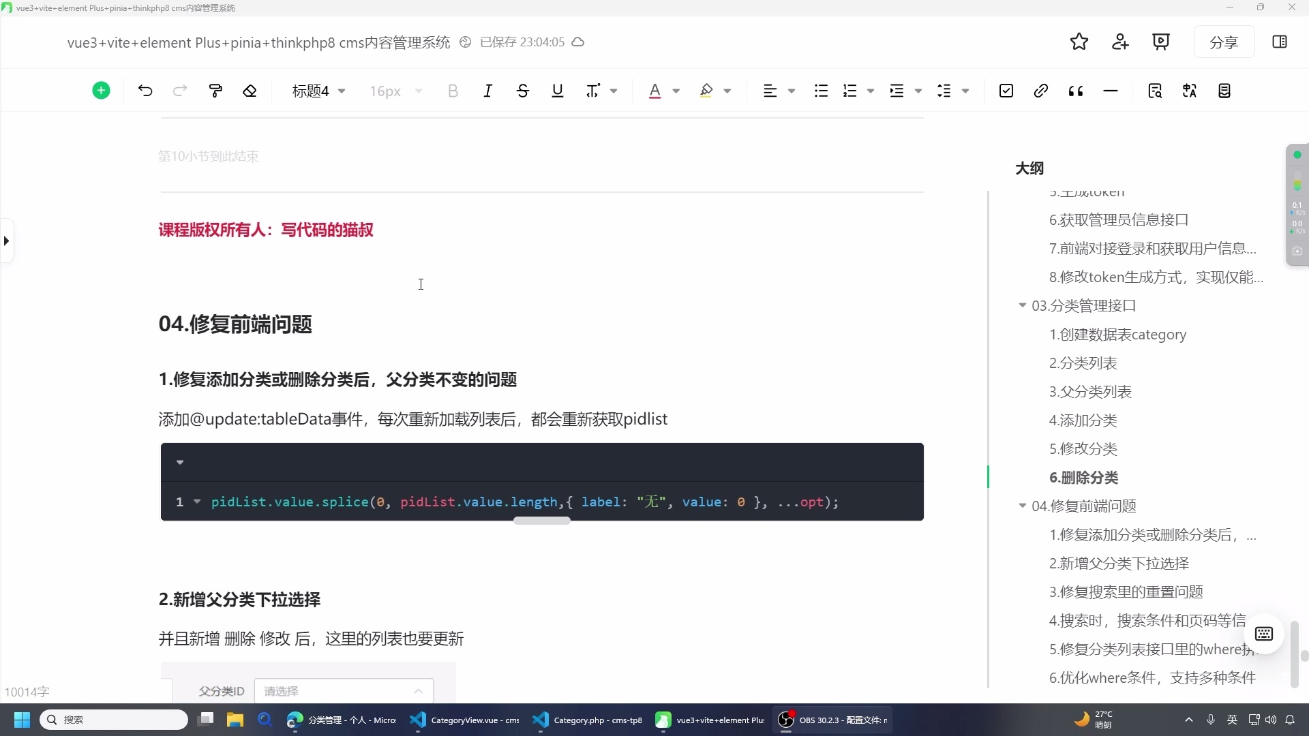Insert a hyperlink
Image resolution: width=1309 pixels, height=736 pixels.
pos(1040,91)
